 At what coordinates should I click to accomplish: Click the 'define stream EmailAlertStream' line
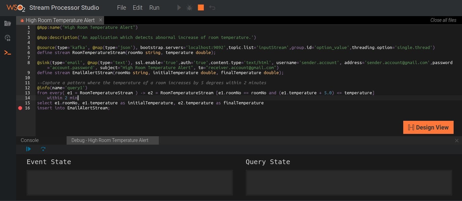(x=160, y=73)
